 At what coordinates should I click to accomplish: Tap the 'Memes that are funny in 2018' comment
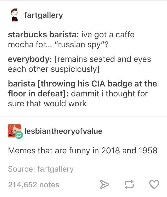pyautogui.click(x=64, y=150)
